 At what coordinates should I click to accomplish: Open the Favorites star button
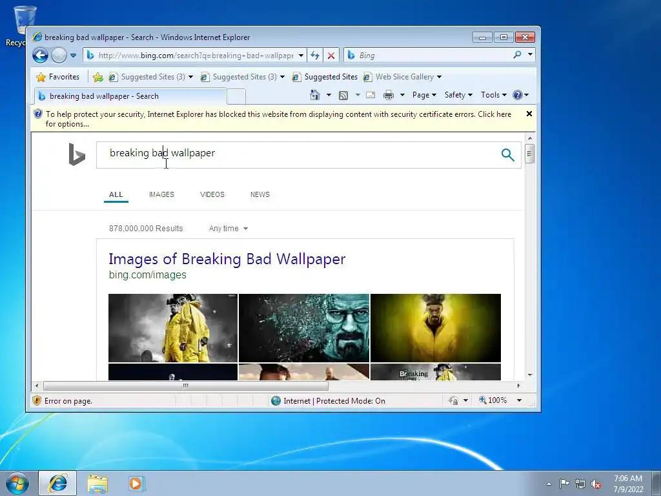pos(57,77)
